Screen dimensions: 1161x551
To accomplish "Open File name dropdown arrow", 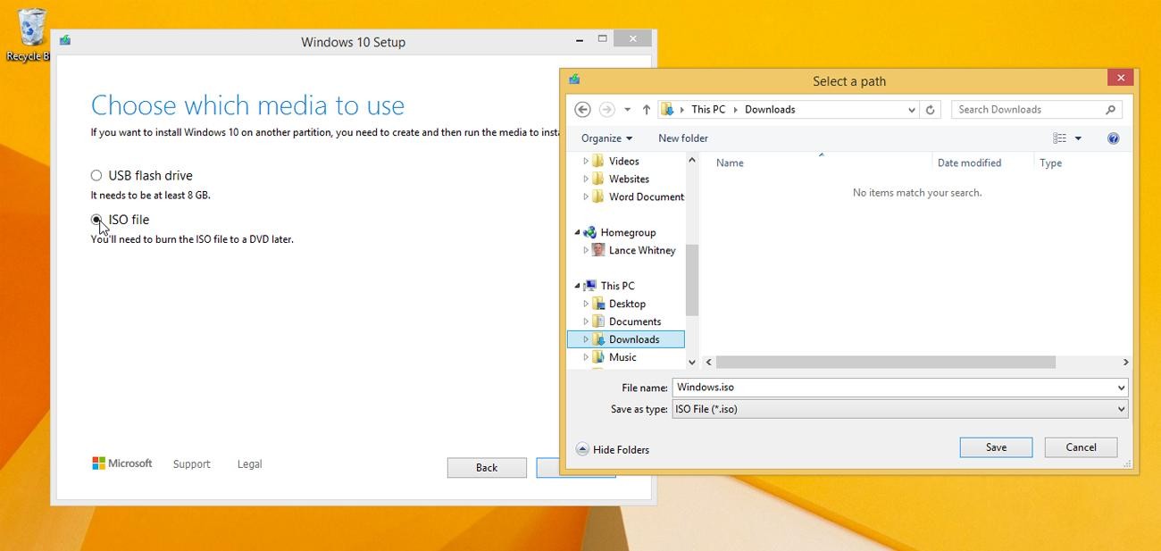I will click(x=1121, y=388).
